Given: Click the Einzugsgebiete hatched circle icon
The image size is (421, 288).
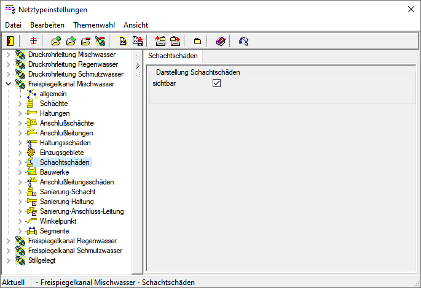Looking at the screenshot, I should [32, 153].
